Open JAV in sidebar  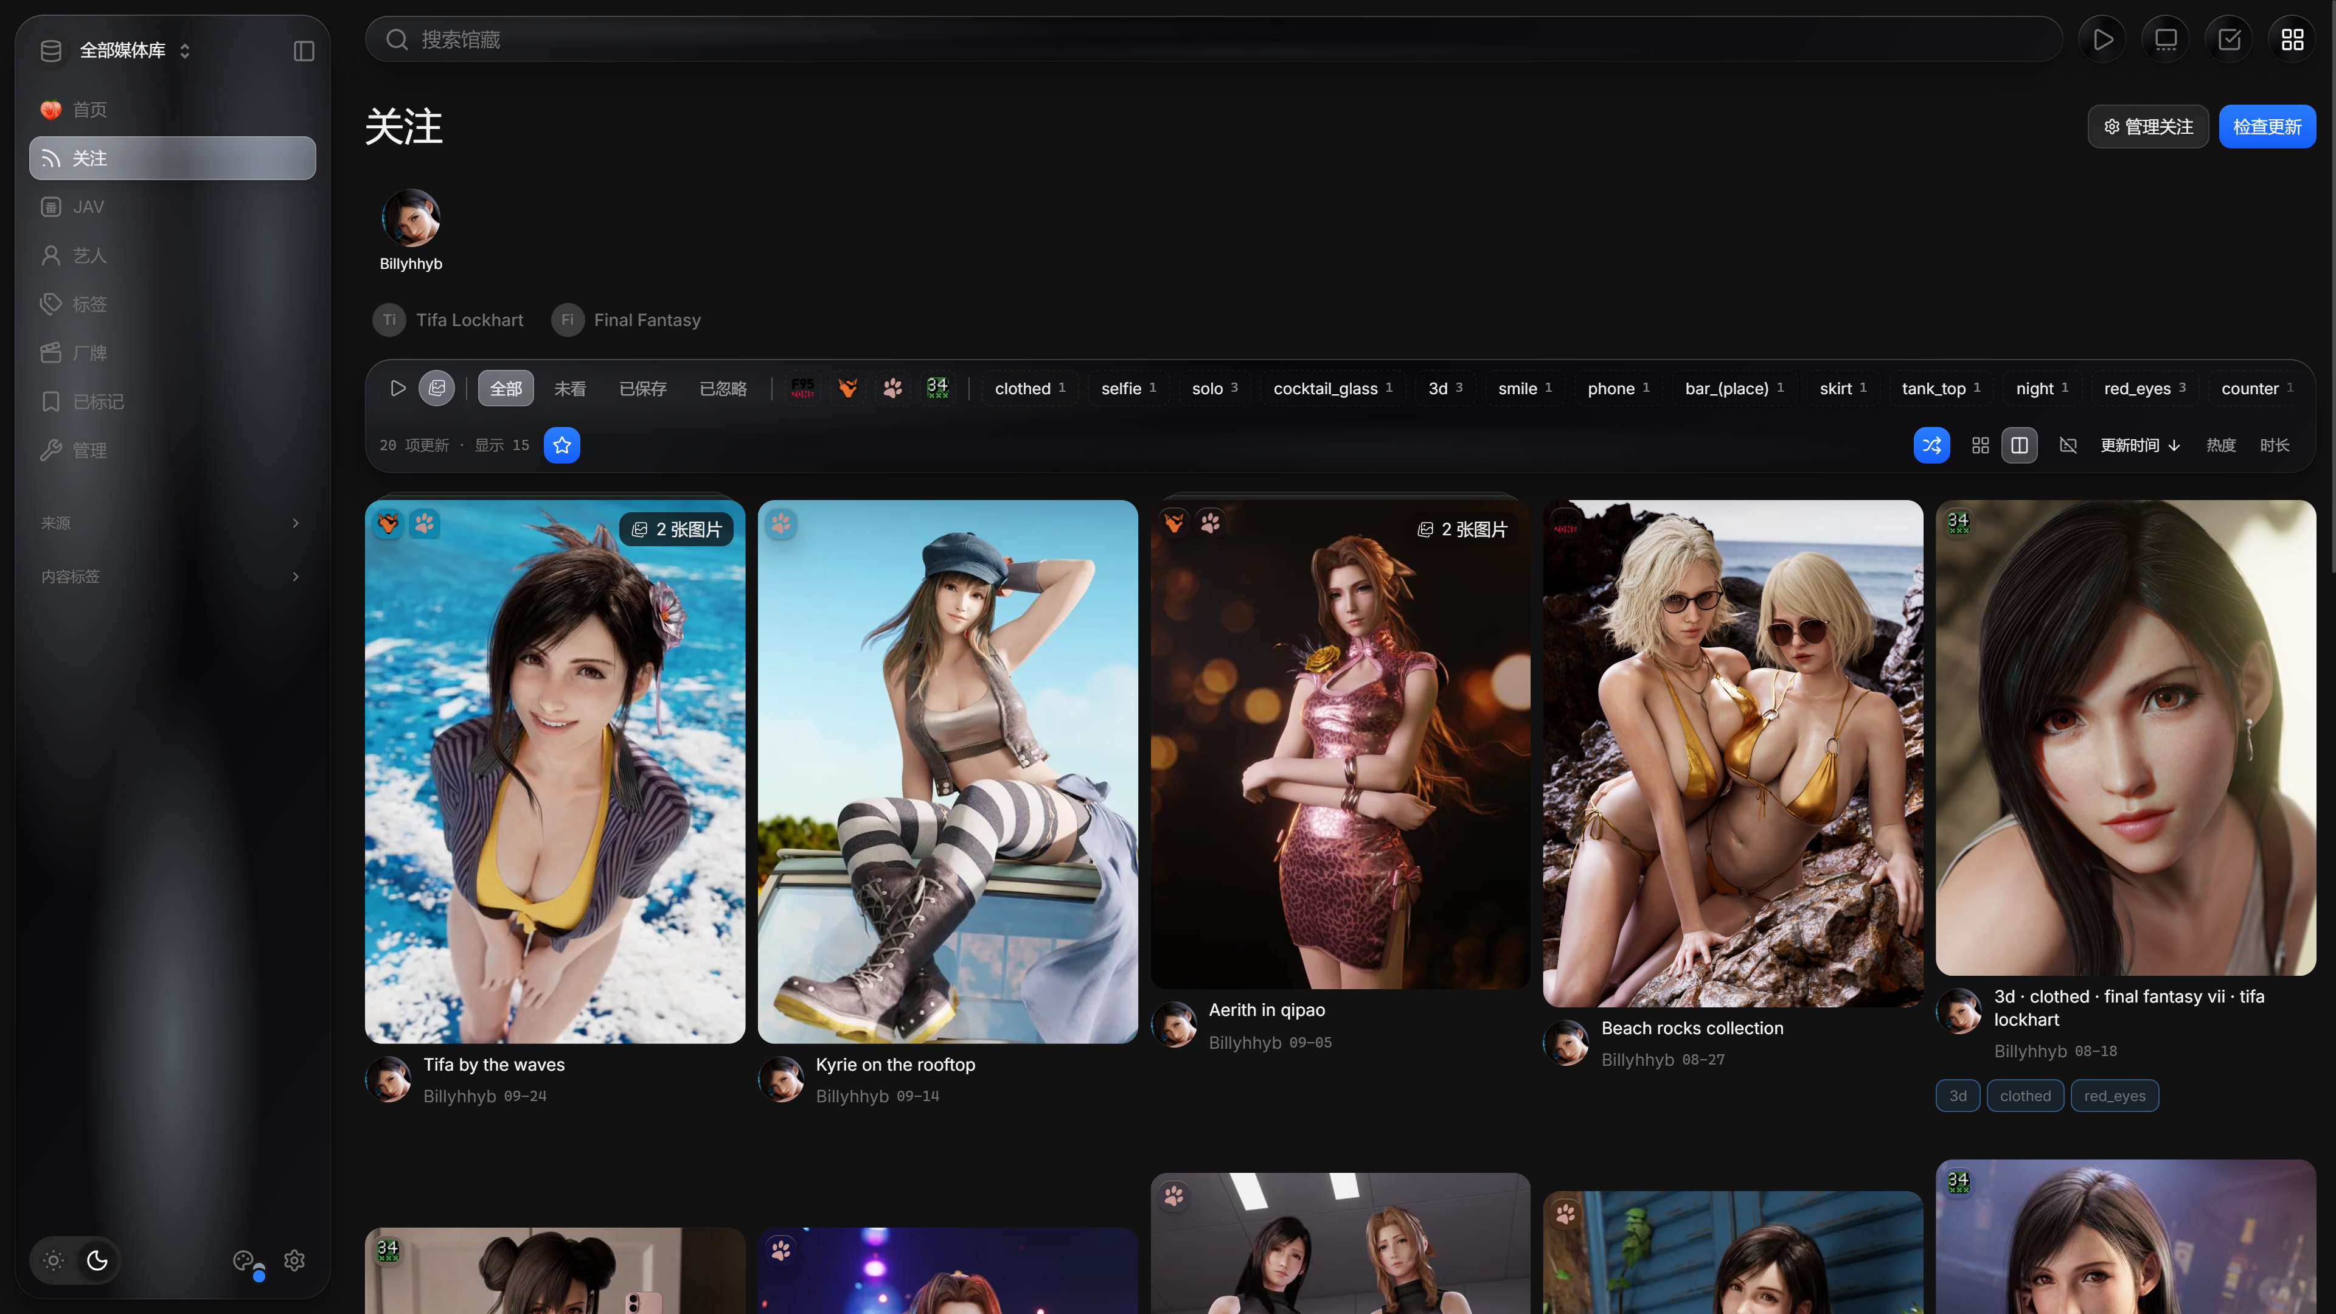click(x=172, y=207)
